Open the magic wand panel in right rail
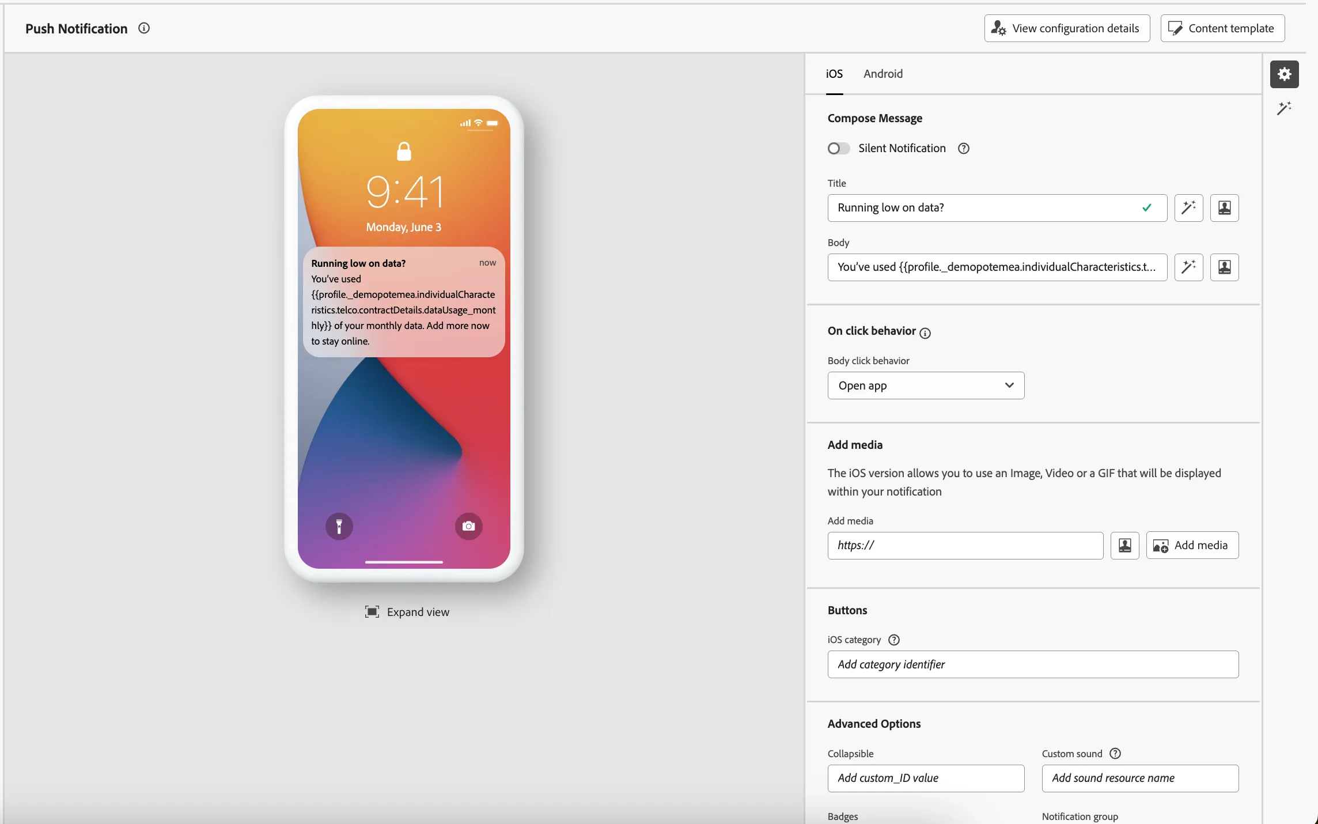1318x824 pixels. click(1284, 108)
